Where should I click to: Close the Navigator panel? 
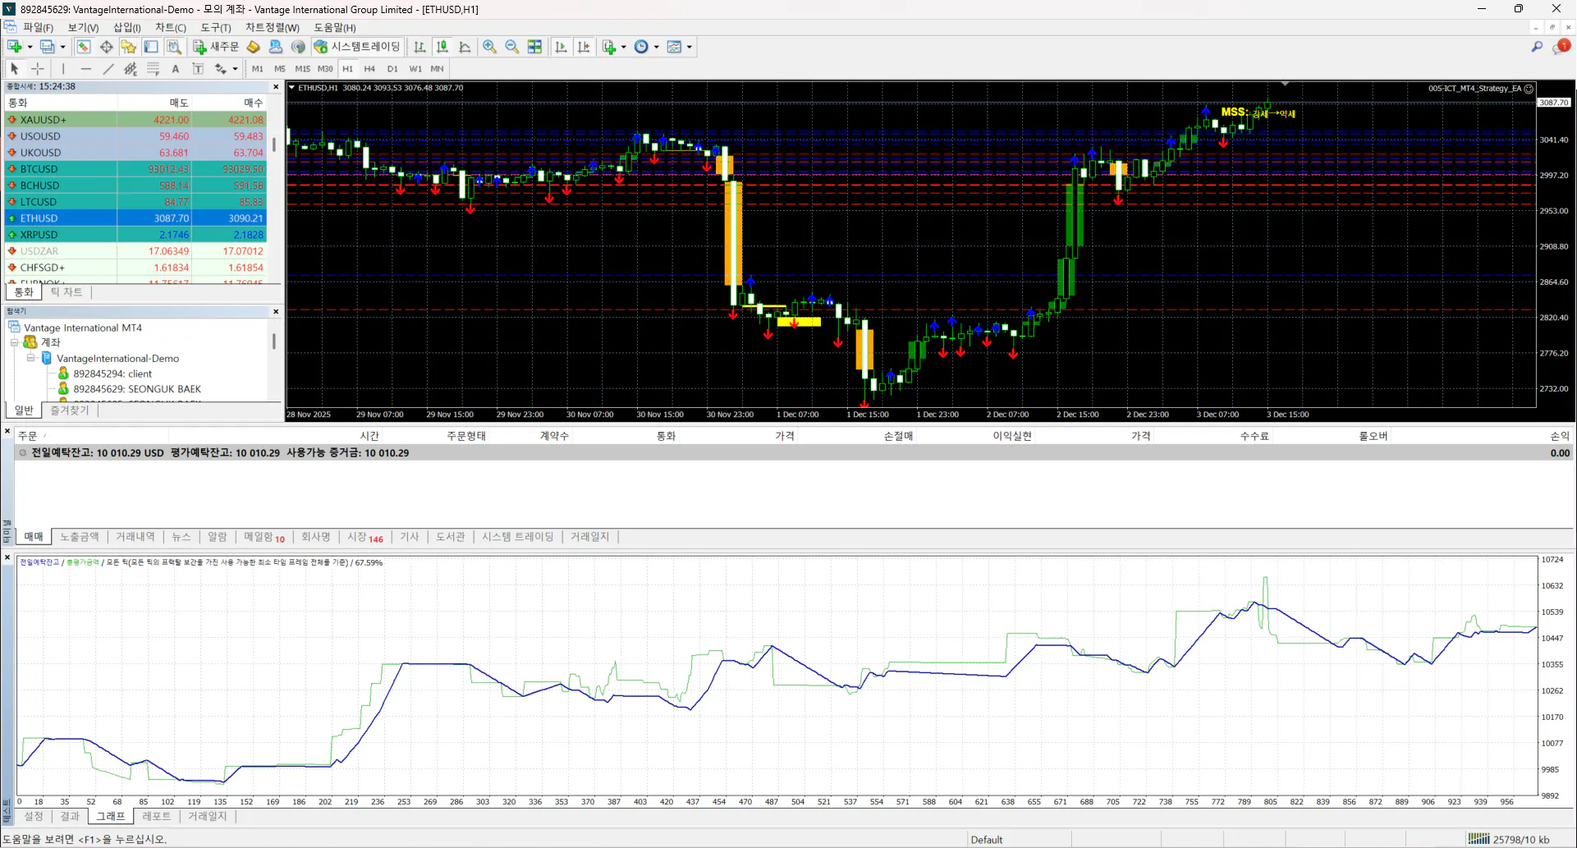[x=276, y=312]
